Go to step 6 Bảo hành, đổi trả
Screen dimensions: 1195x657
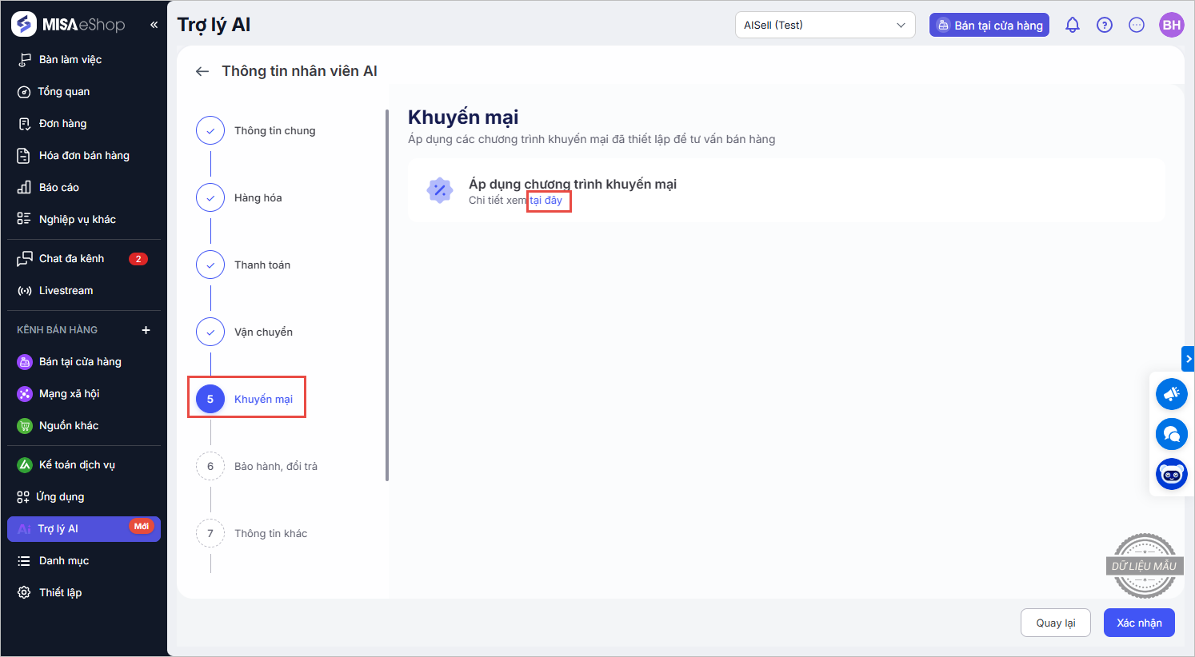[275, 466]
